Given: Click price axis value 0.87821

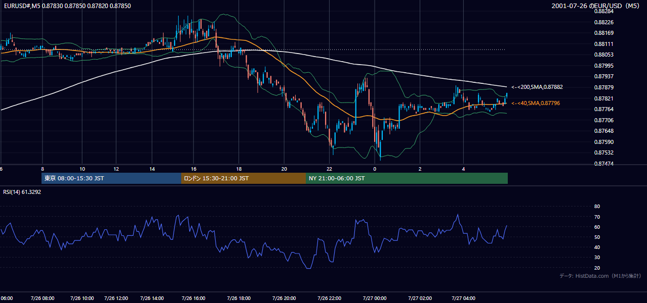Looking at the screenshot, I should click(603, 98).
